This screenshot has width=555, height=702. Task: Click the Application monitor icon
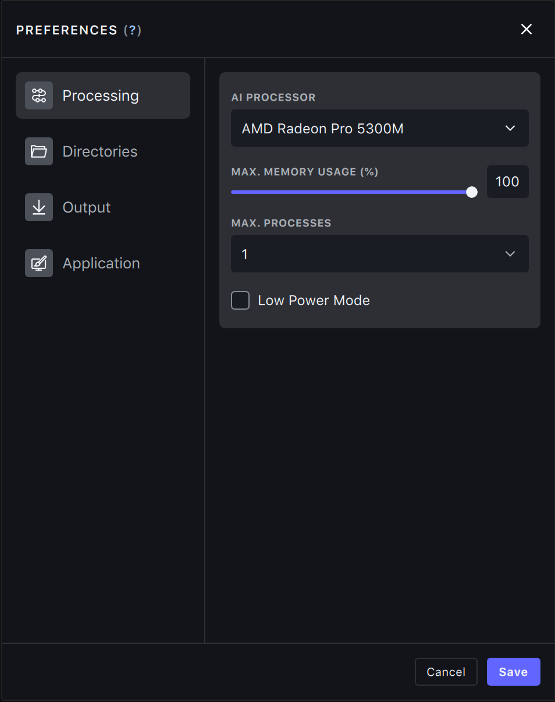point(39,263)
